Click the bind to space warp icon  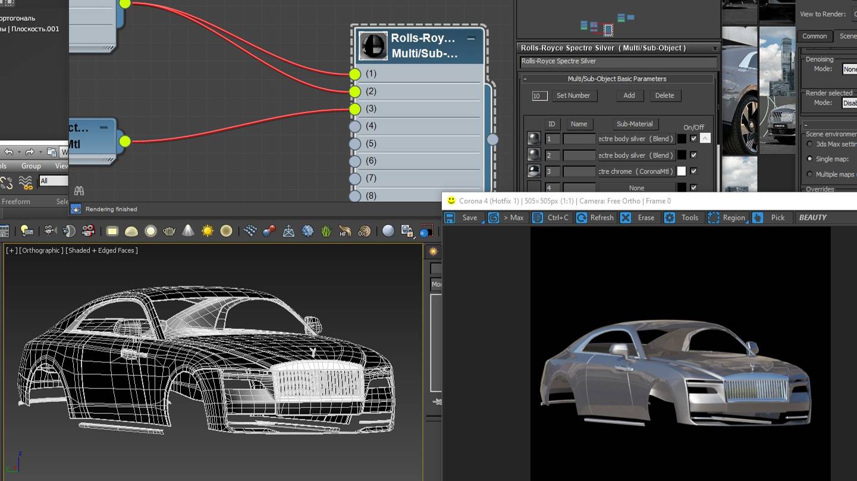point(26,182)
